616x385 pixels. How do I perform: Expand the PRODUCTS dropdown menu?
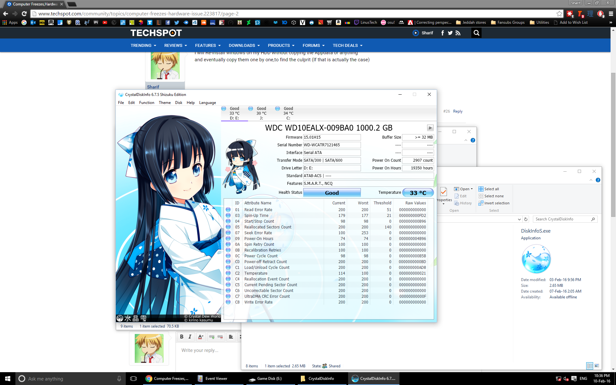[281, 46]
